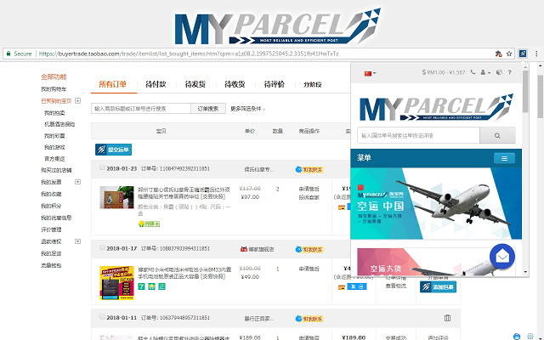Click the 空运中国 airplane banner in popup
Image resolution: width=544 pixels, height=340 pixels.
click(x=436, y=204)
